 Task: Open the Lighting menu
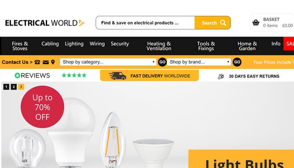click(74, 44)
